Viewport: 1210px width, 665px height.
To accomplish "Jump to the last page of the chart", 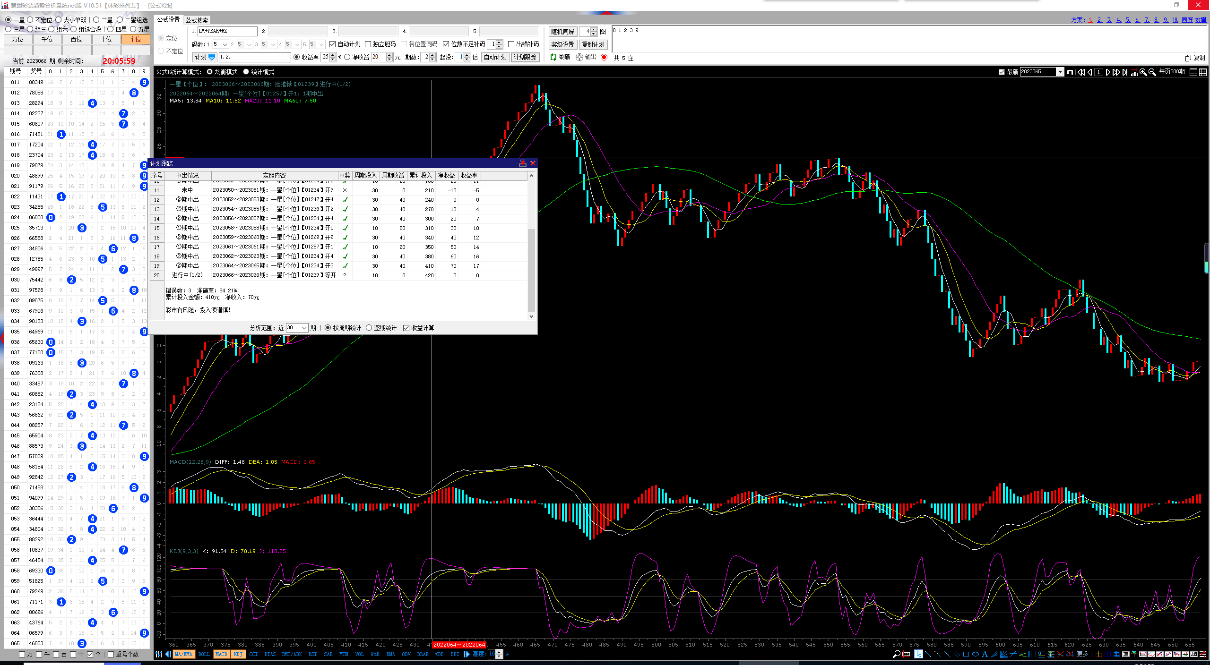I will tap(1125, 72).
